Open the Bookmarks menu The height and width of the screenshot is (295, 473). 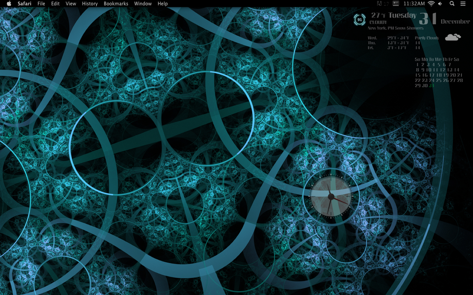pos(116,4)
